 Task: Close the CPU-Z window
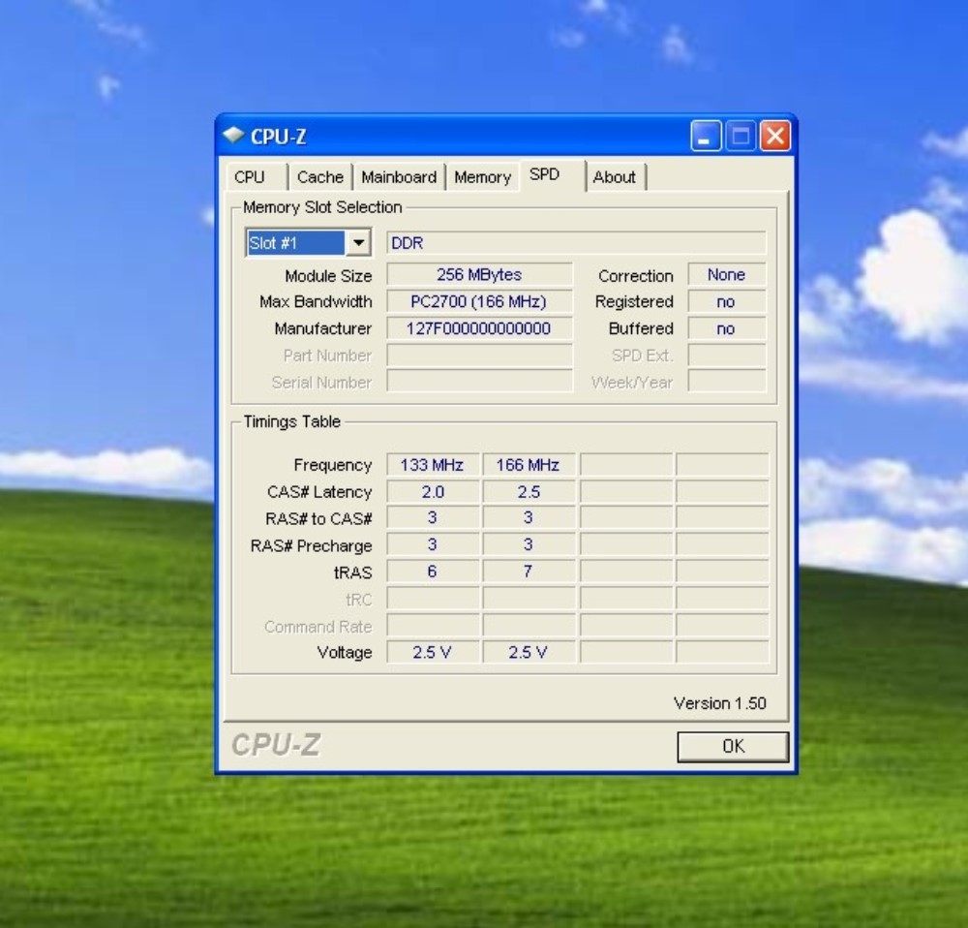coord(775,136)
